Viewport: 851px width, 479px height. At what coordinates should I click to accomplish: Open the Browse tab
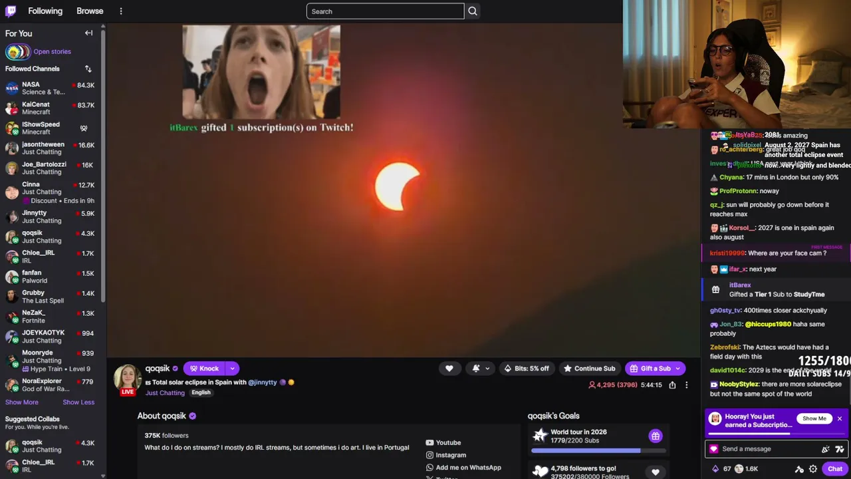point(90,11)
